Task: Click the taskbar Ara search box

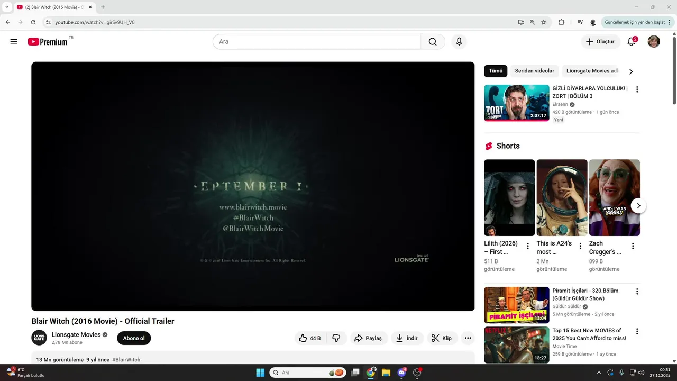Action: pyautogui.click(x=308, y=373)
